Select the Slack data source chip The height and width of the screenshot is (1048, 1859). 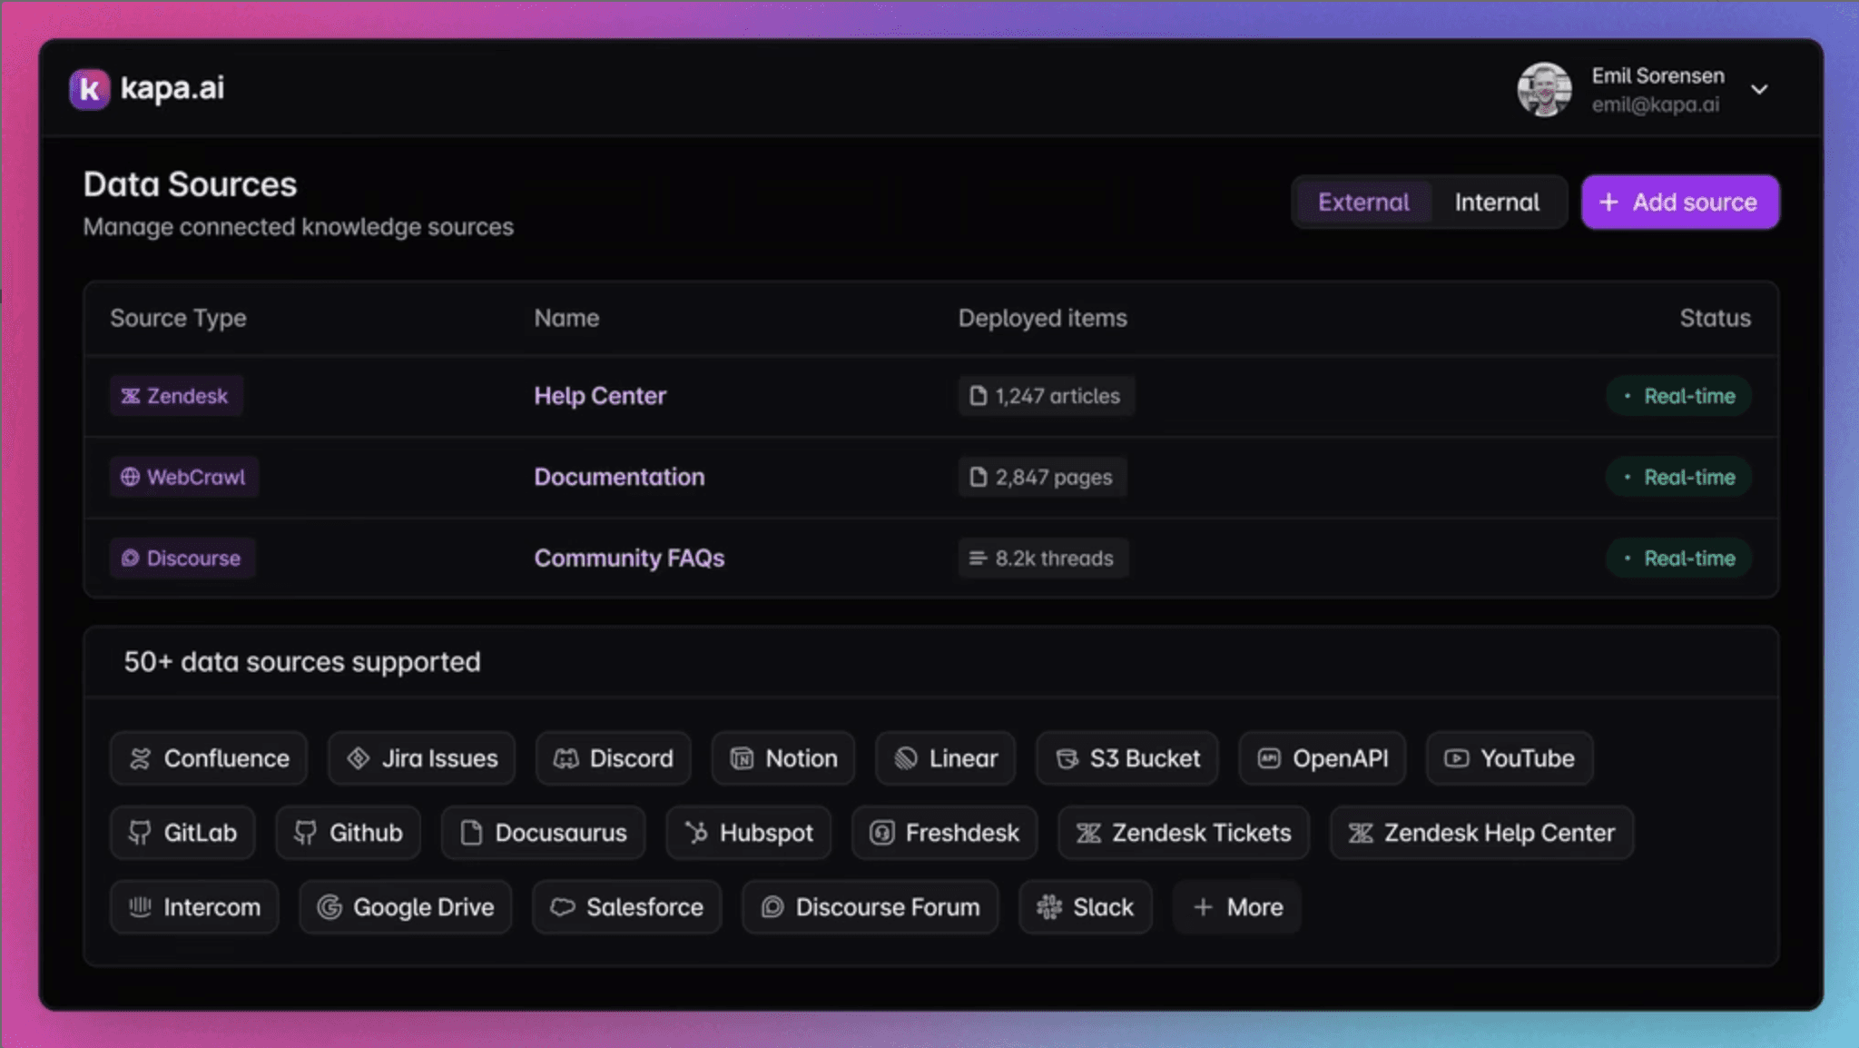1085,907
